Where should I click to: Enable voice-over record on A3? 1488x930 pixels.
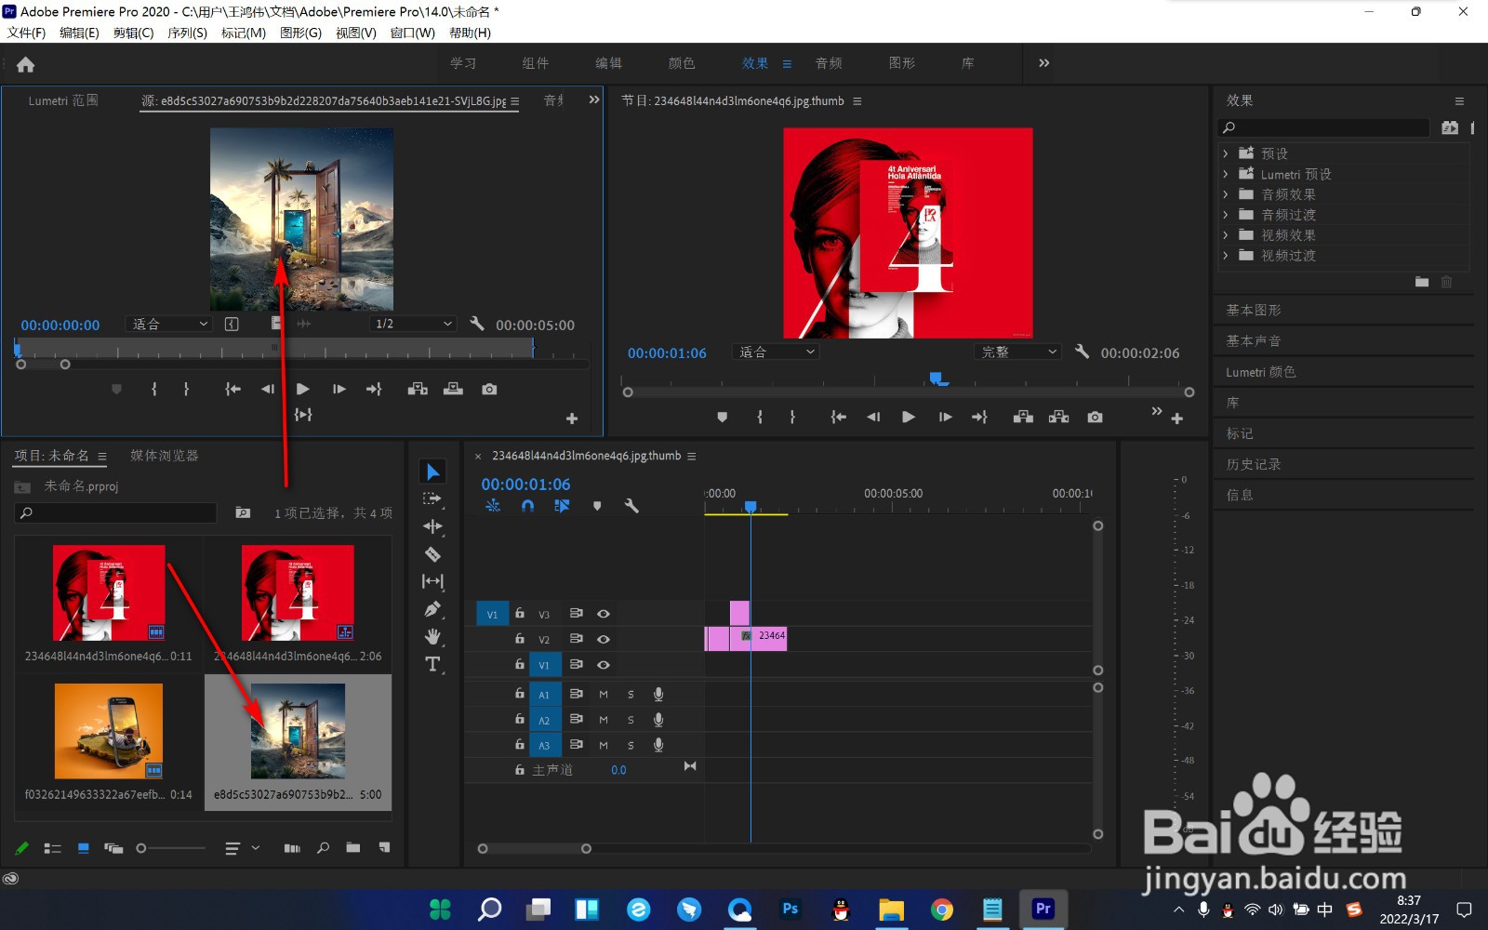(x=658, y=745)
